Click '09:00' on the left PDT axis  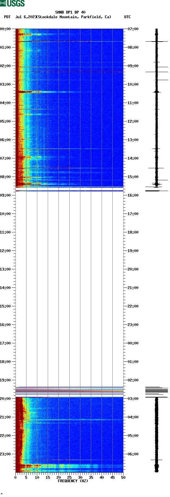click(x=5, y=195)
